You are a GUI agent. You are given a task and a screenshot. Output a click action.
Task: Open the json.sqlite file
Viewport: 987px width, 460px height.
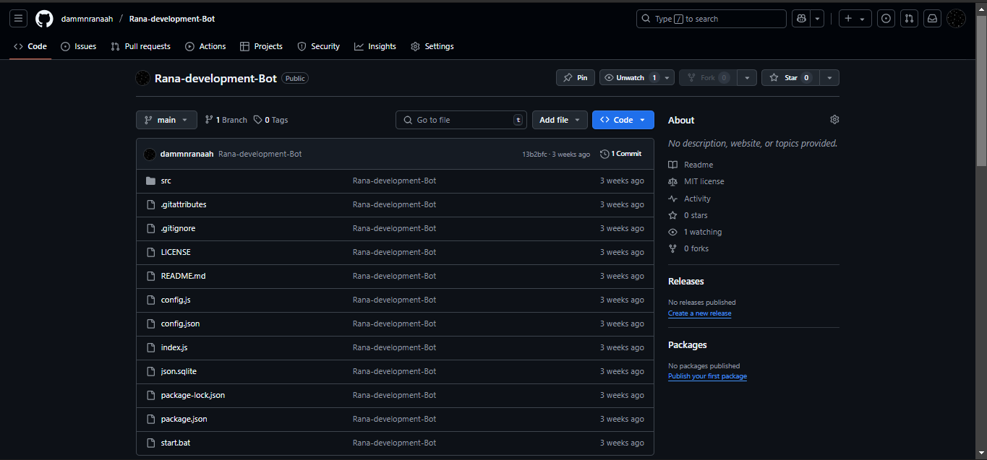pos(179,371)
